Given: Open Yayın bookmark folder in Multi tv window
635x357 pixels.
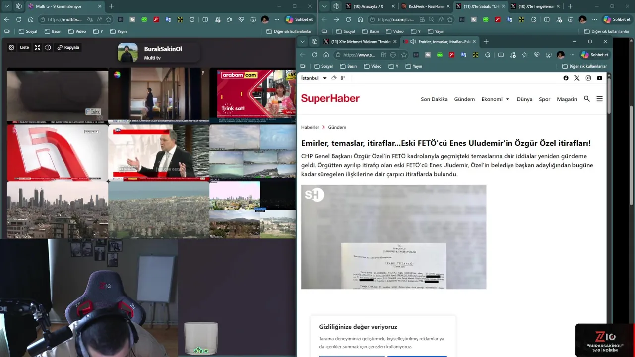Looking at the screenshot, I should (x=120, y=31).
